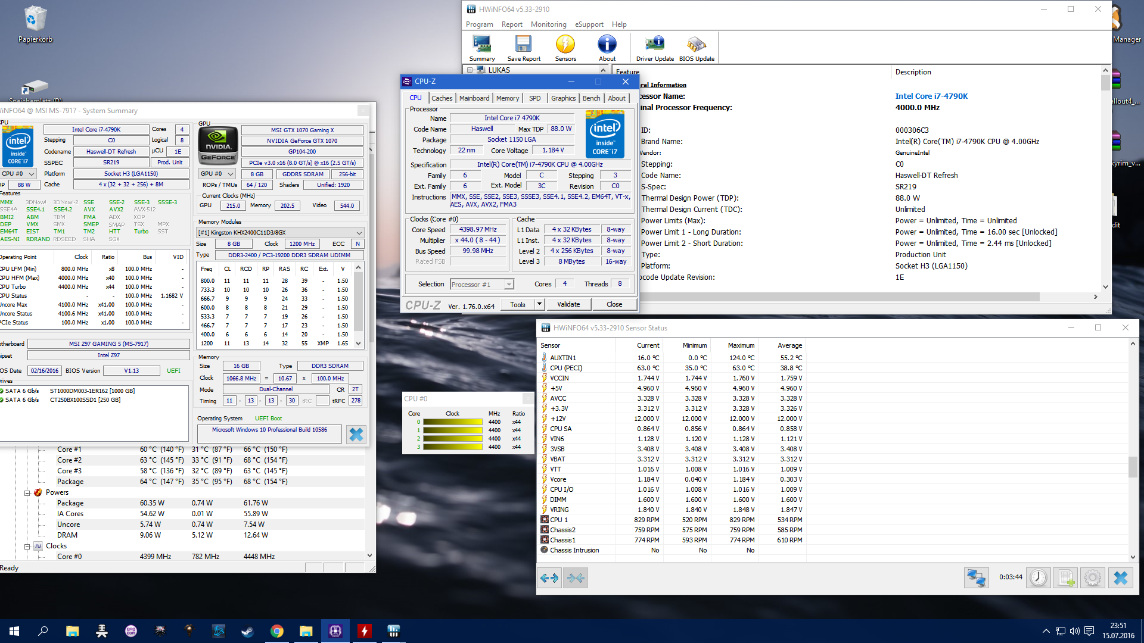This screenshot has width=1144, height=643.
Task: Collapse the Powers tree node
Action: click(x=27, y=493)
